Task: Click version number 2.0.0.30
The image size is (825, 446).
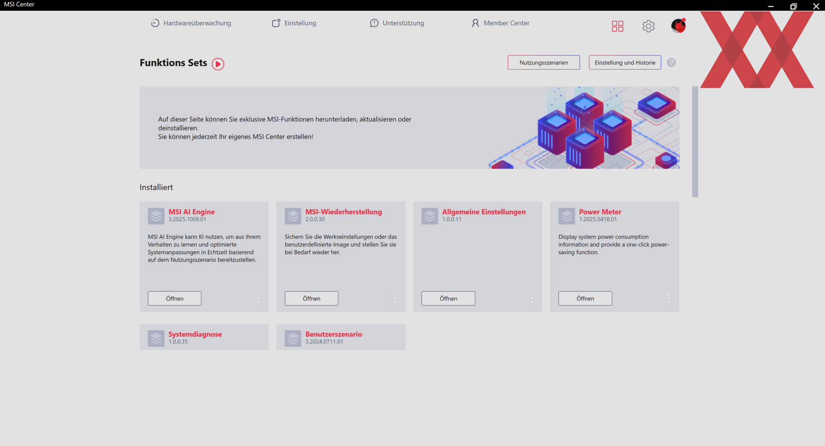Action: (x=315, y=219)
